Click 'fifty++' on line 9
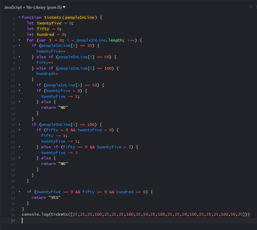 point(45,63)
